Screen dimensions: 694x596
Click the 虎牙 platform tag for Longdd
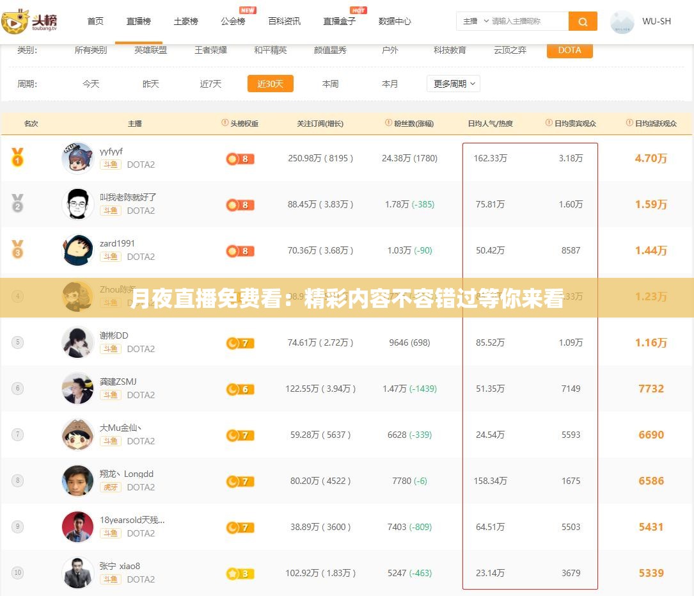(x=111, y=487)
